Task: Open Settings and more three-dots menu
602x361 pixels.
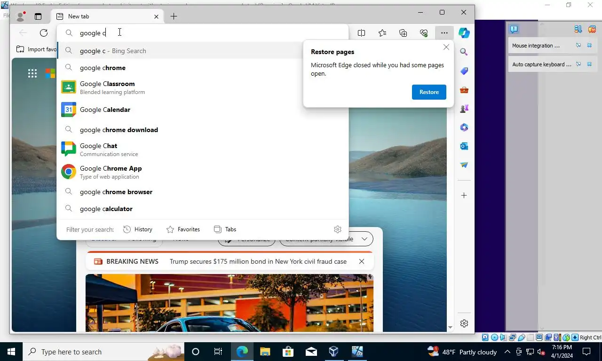Action: point(444,33)
